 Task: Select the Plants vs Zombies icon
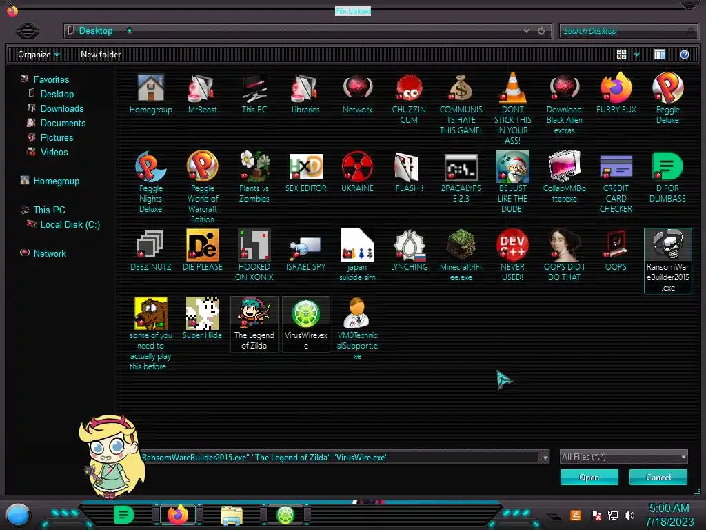pos(254,177)
